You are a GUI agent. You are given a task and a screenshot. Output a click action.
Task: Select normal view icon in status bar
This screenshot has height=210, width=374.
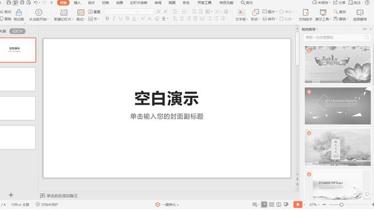pyautogui.click(x=264, y=205)
